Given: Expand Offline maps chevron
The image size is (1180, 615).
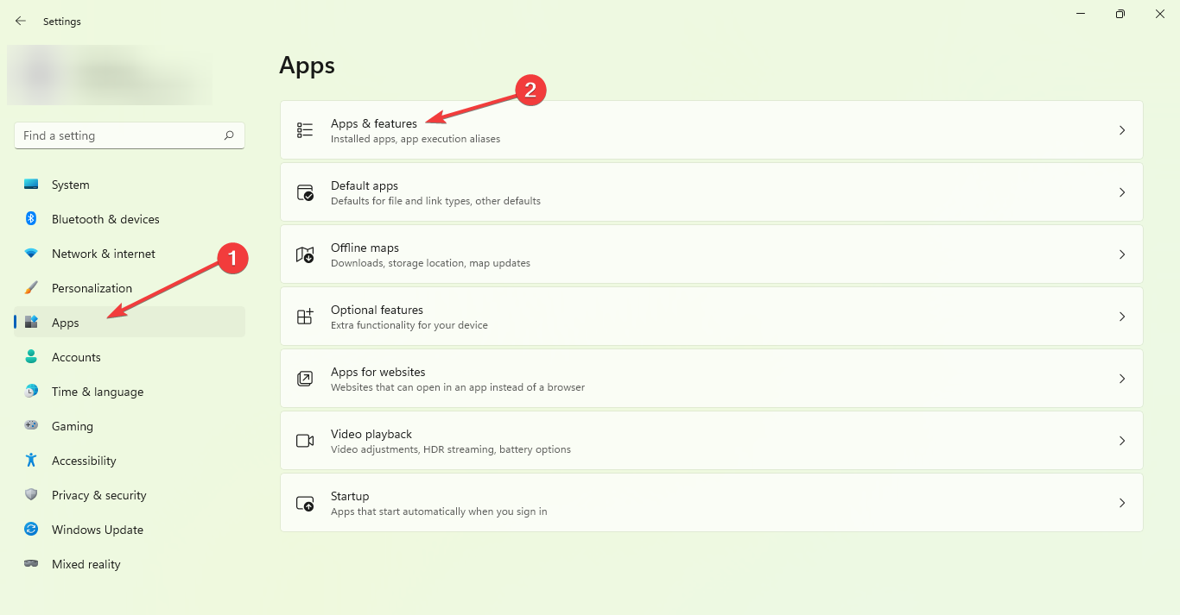Looking at the screenshot, I should point(1122,254).
